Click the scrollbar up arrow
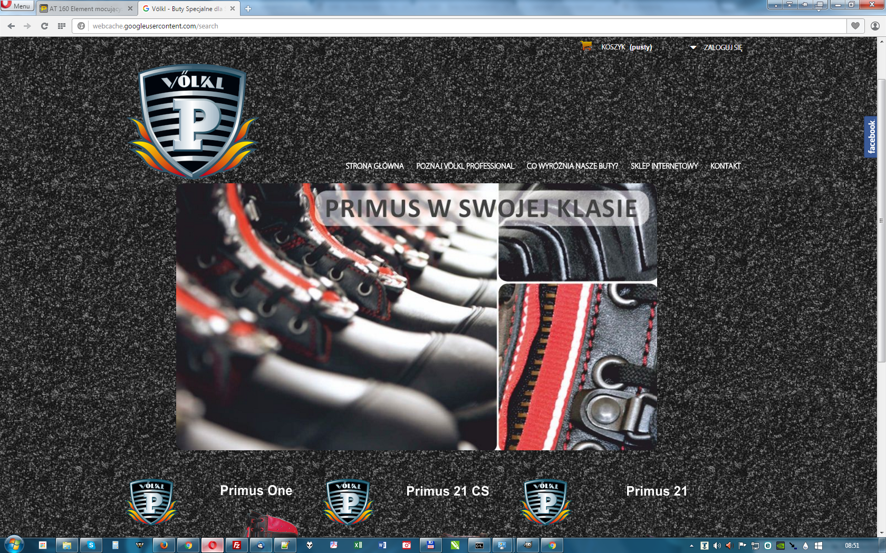 pos(881,41)
